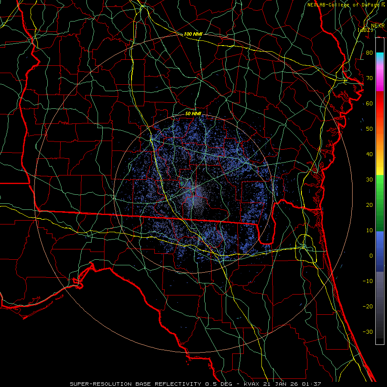The image size is (387, 387).
Task: Click the 10 dBZ scale value
Action: tap(369, 230)
